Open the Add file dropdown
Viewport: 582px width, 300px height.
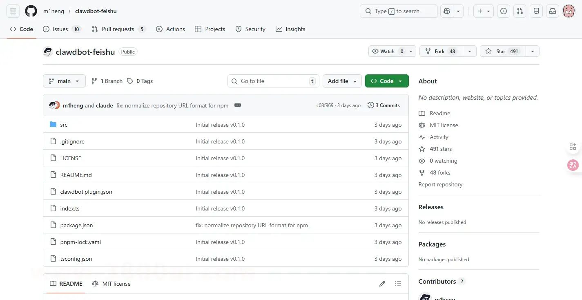click(342, 81)
